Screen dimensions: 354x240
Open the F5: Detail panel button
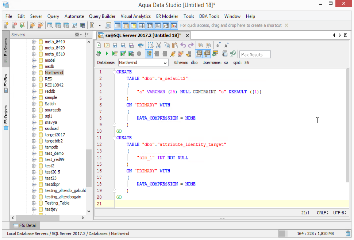(x=25, y=225)
